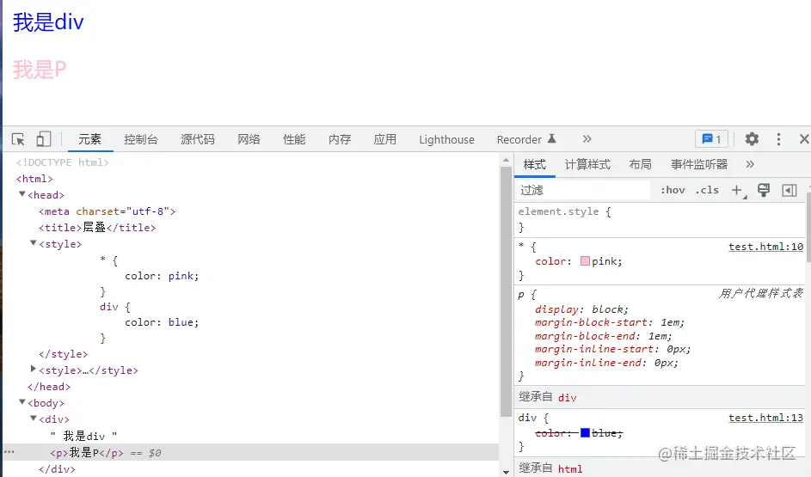The image size is (811, 477).
Task: Show more styles sidebar tabs chevron
Action: (750, 164)
